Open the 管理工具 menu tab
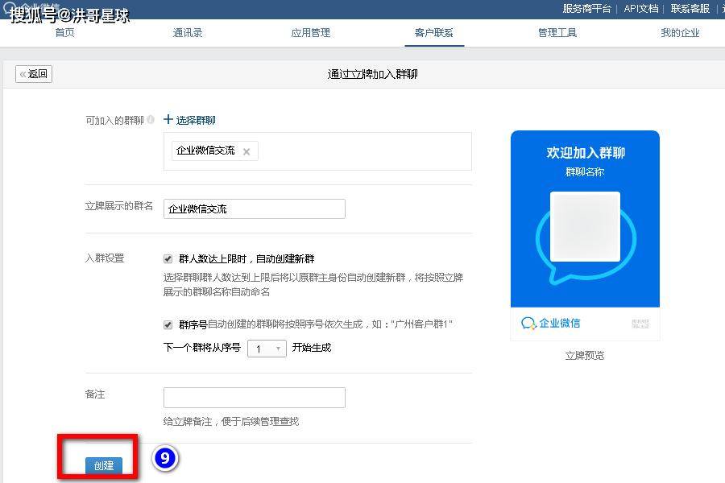Viewport: 725px width, 483px height. click(557, 33)
